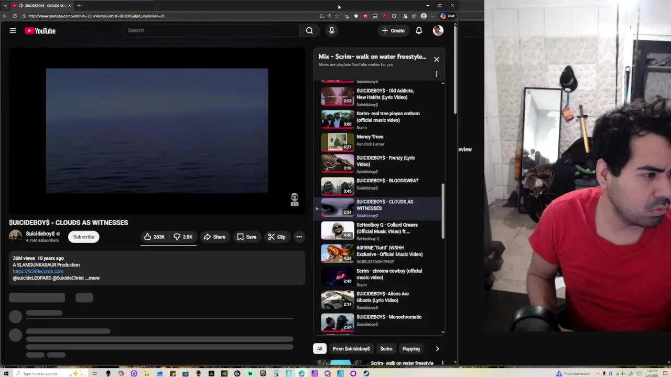Like the video with thumbs up
The width and height of the screenshot is (671, 377).
tap(155, 237)
